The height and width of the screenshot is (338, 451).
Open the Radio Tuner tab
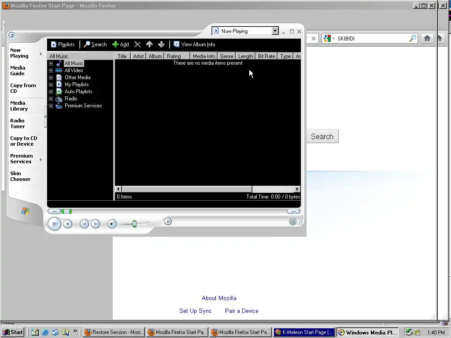coord(25,124)
